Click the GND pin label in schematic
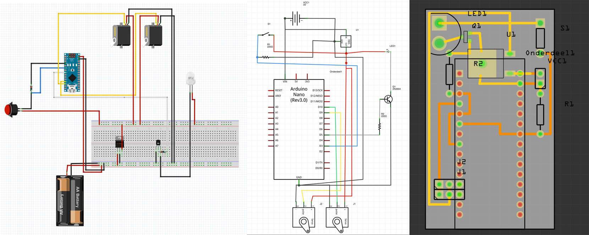This screenshot has width=589, height=235. click(x=299, y=177)
